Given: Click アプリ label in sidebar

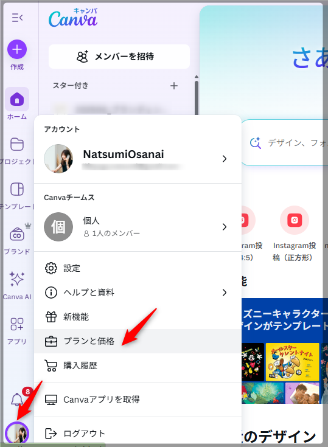Looking at the screenshot, I should [x=17, y=341].
